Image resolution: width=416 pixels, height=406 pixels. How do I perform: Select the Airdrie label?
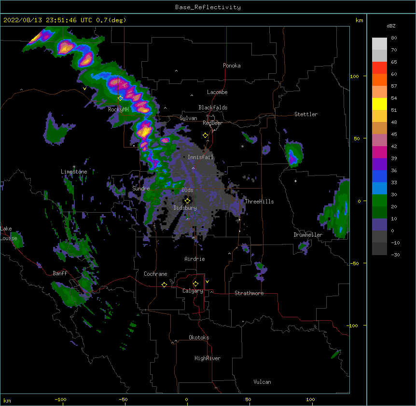click(x=195, y=259)
